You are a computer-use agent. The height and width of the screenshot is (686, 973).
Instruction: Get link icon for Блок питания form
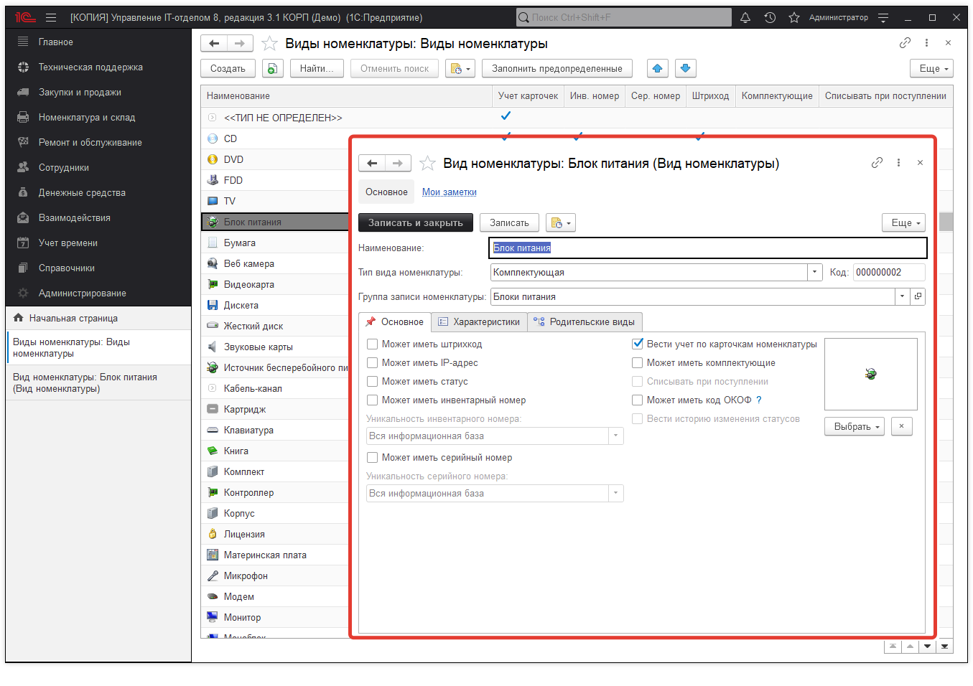pos(877,163)
